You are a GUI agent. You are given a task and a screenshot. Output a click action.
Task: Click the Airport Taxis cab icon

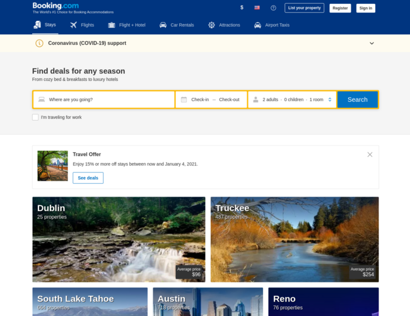click(x=257, y=25)
